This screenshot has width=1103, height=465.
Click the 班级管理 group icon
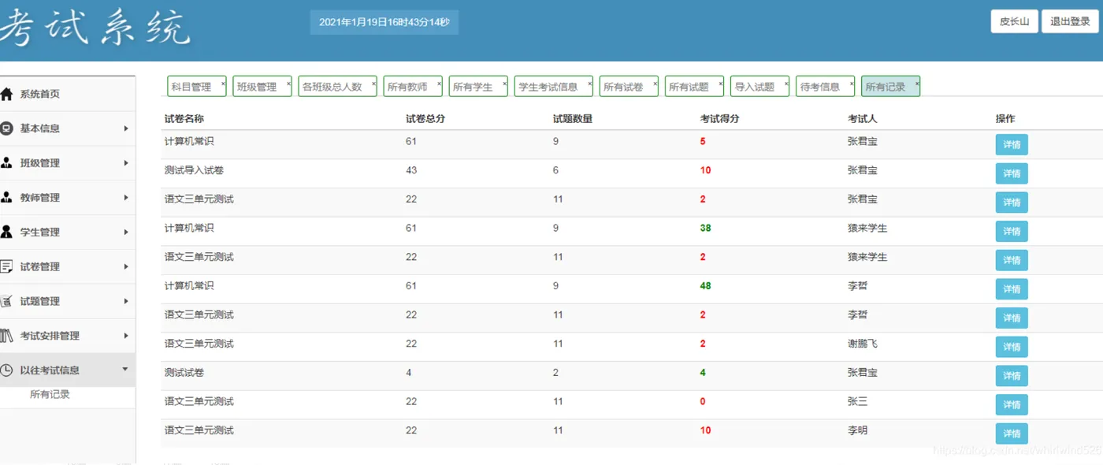[x=6, y=163]
